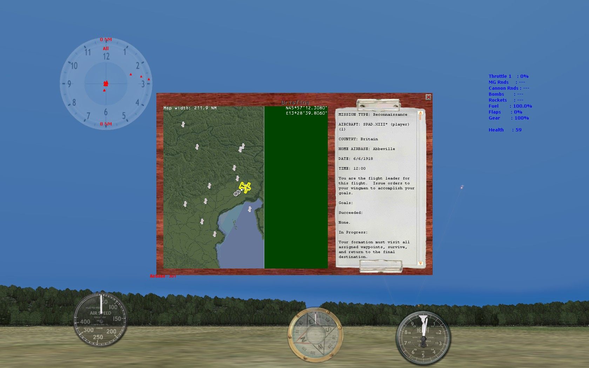
Task: Select the yellow player aircraft on map
Action: [x=245, y=188]
